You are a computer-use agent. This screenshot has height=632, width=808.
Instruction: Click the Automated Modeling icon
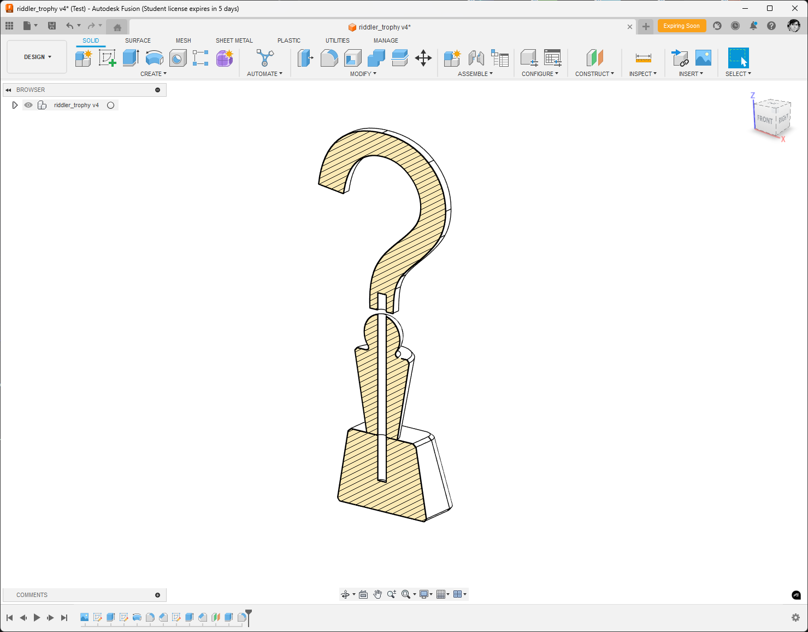(265, 58)
